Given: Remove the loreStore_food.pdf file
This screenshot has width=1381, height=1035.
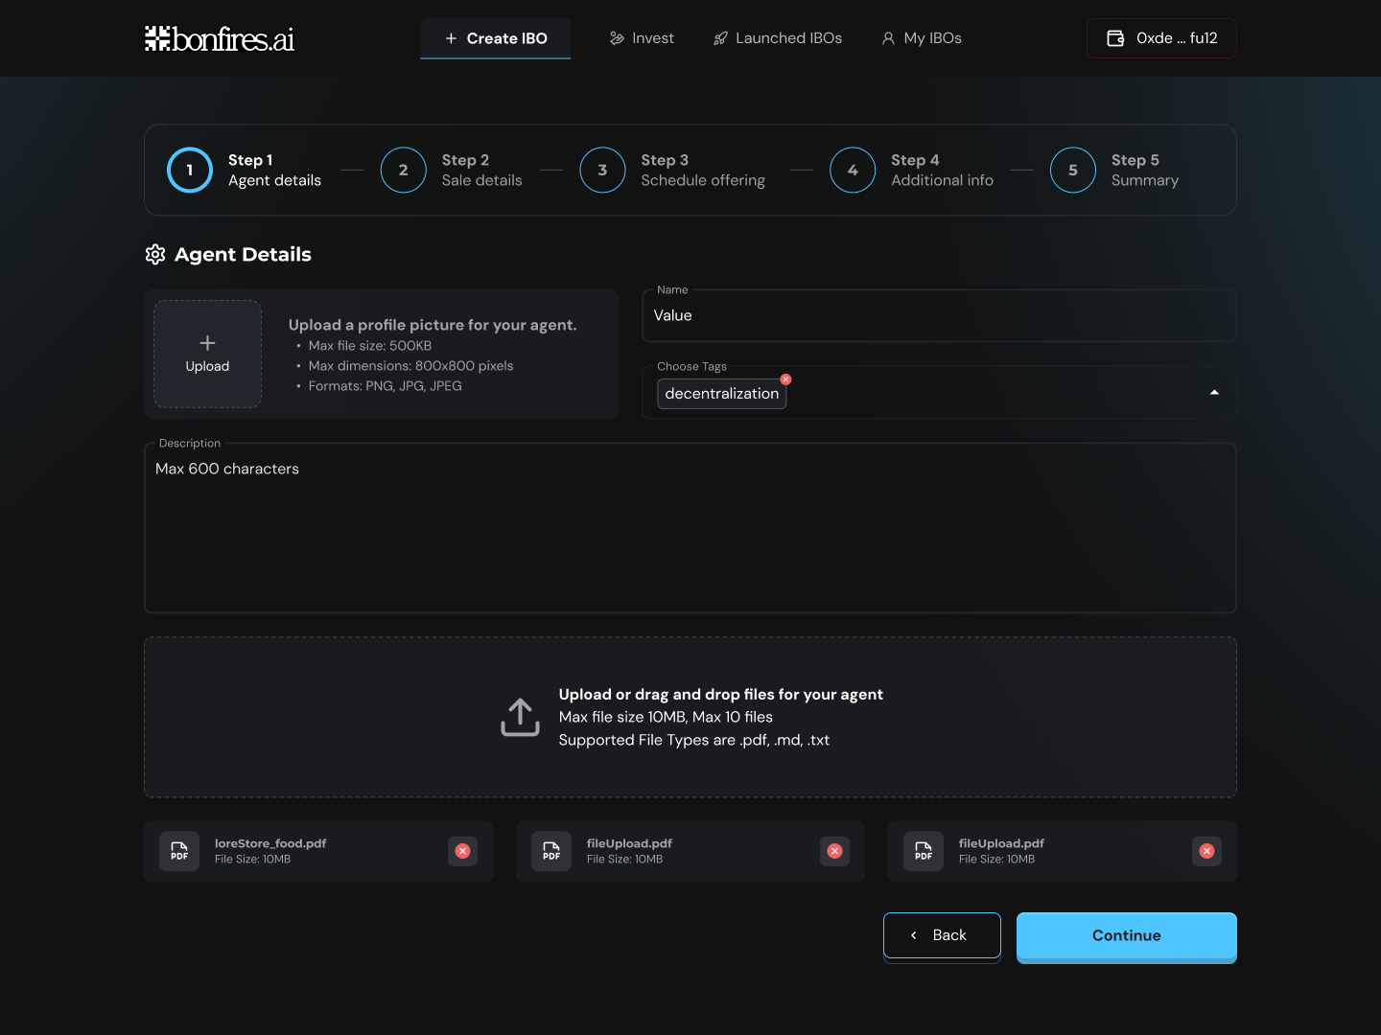Looking at the screenshot, I should pos(462,851).
